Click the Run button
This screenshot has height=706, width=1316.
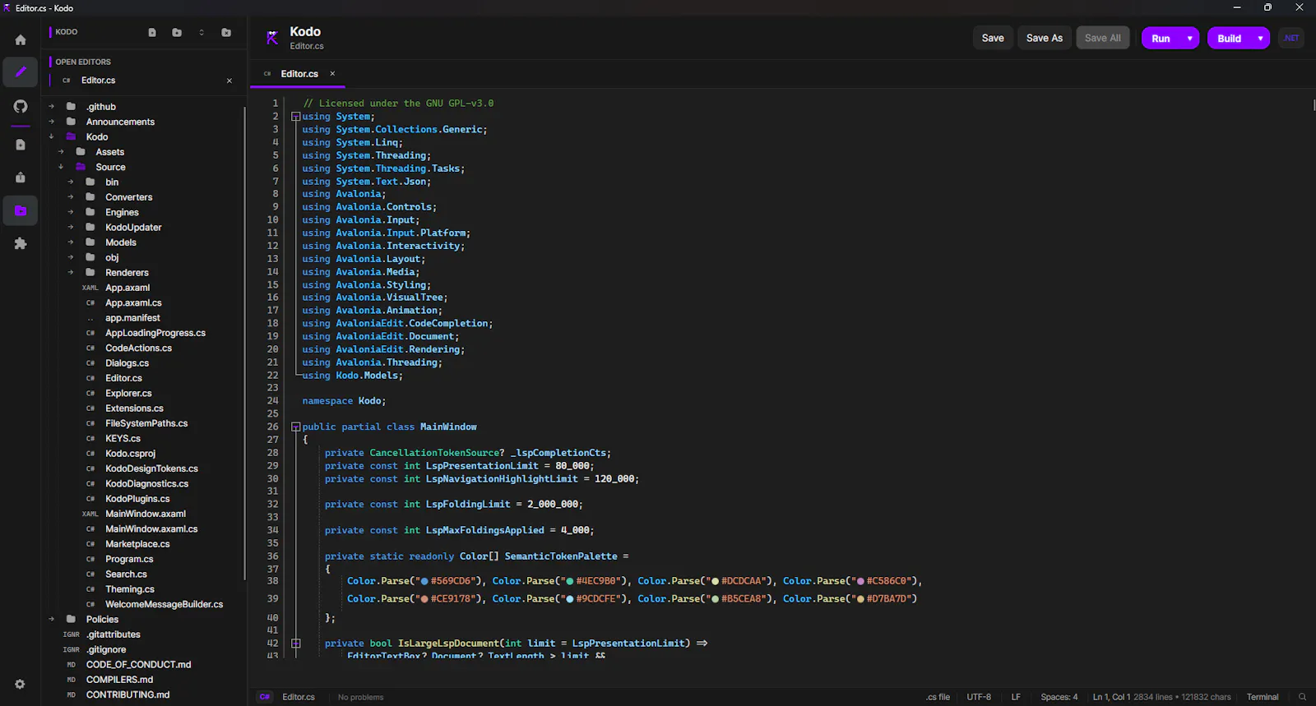click(1161, 39)
